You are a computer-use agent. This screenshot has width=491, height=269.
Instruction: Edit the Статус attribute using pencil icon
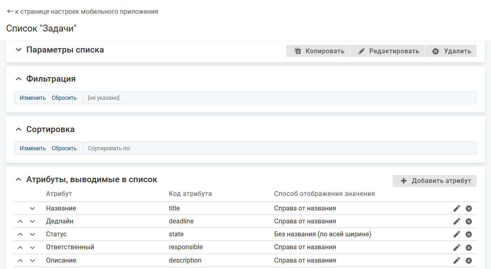click(457, 234)
